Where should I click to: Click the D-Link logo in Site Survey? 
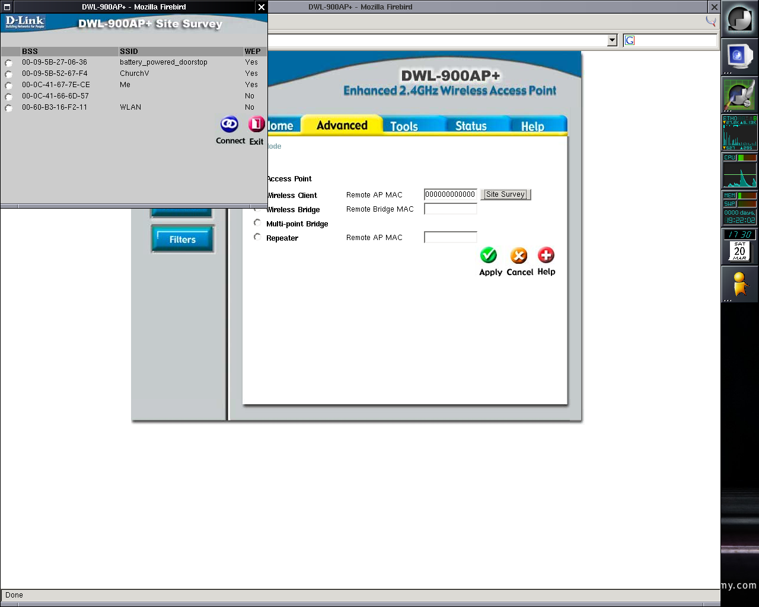(25, 22)
